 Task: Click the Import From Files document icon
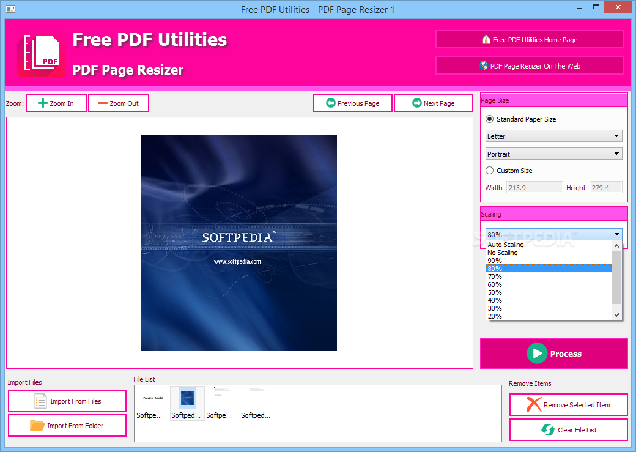pyautogui.click(x=40, y=401)
